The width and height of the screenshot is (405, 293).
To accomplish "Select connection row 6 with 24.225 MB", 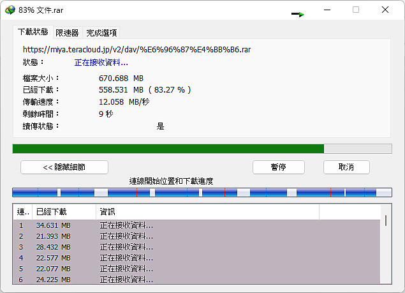I will tap(196, 280).
